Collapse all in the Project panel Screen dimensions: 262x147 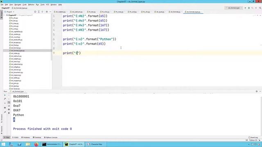[43, 12]
